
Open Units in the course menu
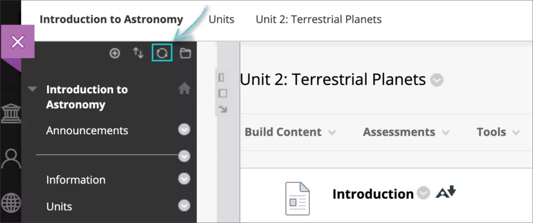tap(59, 206)
